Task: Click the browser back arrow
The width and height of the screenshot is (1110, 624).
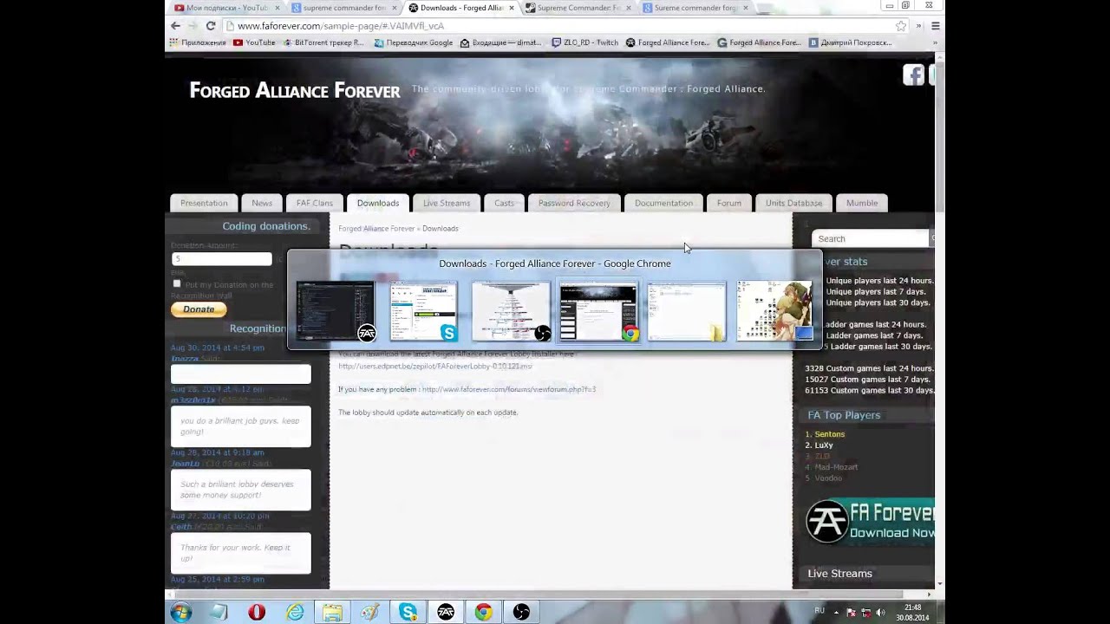Action: point(176,26)
